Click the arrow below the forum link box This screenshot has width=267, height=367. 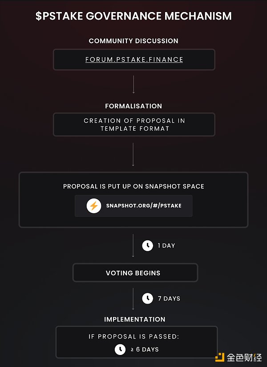133,84
